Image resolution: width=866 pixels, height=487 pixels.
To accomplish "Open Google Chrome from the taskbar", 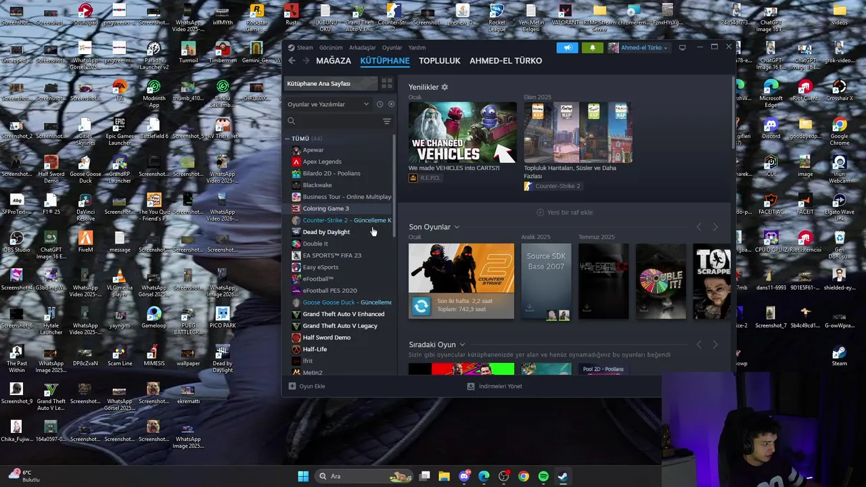I will coord(524,476).
